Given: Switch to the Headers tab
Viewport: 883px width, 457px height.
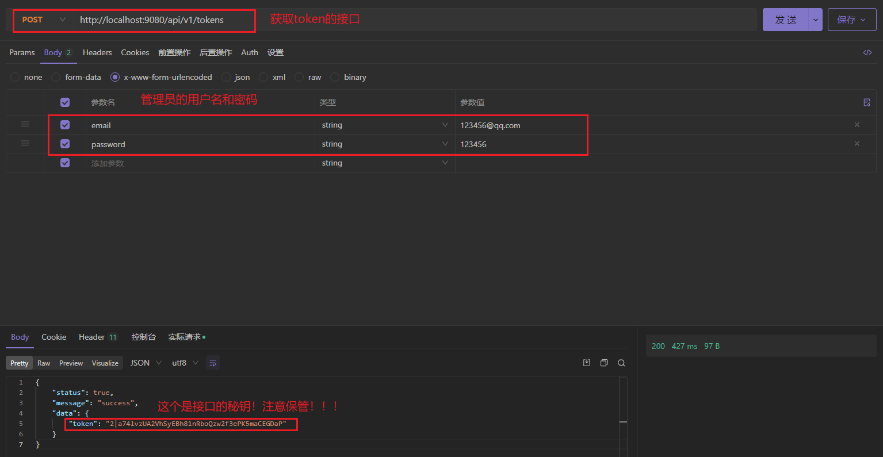Looking at the screenshot, I should [97, 52].
